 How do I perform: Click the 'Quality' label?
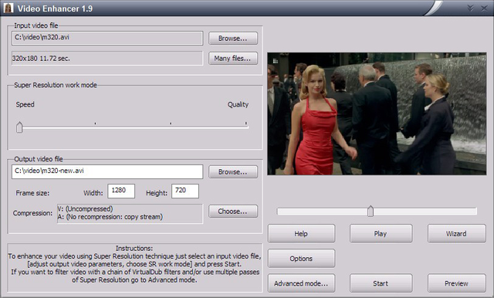pyautogui.click(x=238, y=104)
